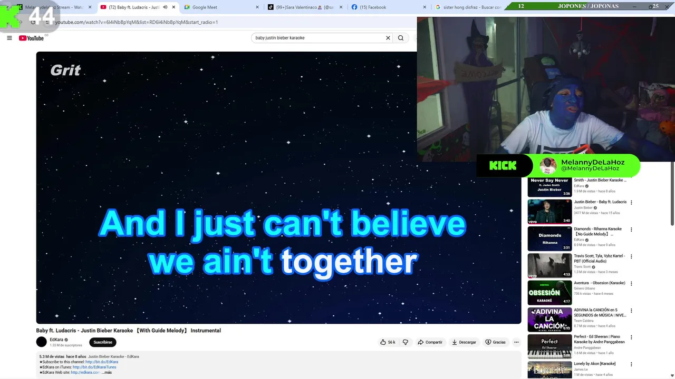675x379 pixels.
Task: Go to the YouTube home logo
Action: pyautogui.click(x=32, y=38)
